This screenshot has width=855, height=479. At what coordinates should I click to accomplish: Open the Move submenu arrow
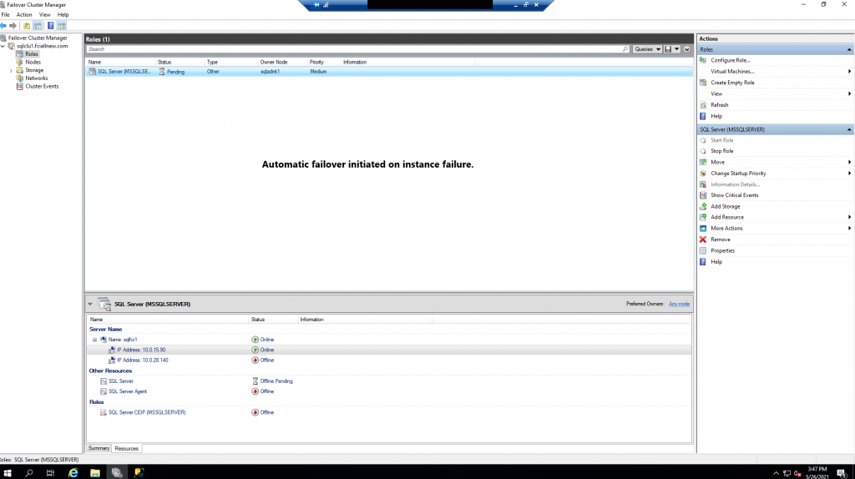(x=849, y=163)
